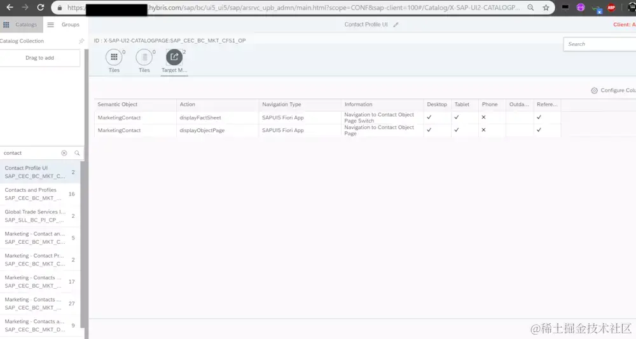This screenshot has width=636, height=339.
Task: Go back in the browser
Action: coord(10,7)
